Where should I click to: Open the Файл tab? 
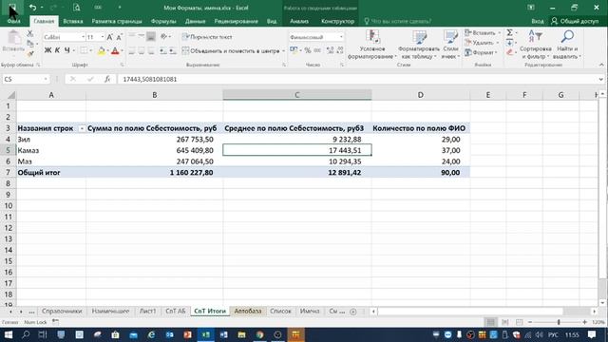(13, 21)
